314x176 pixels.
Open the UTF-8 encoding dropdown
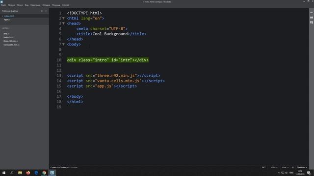point(274,167)
